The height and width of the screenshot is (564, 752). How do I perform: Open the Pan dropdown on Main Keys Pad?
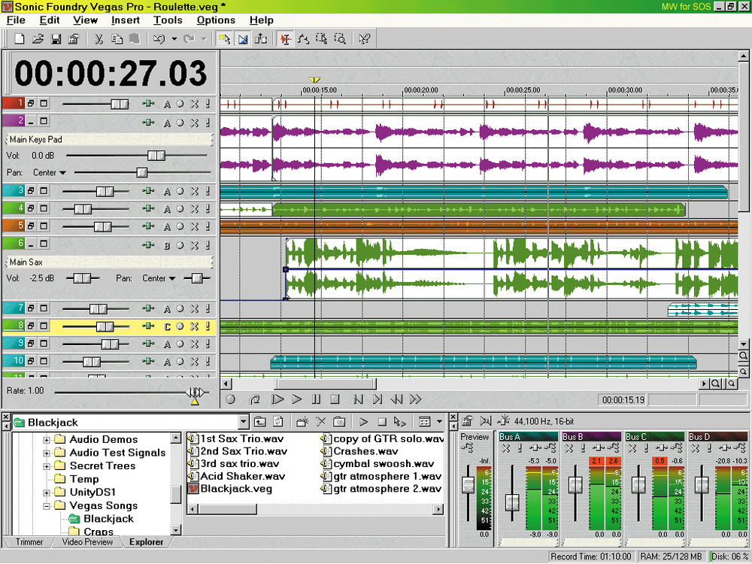click(x=62, y=172)
